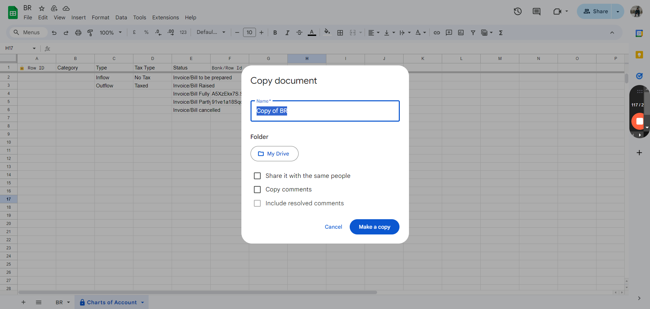Open the Google account avatar
This screenshot has height=309, width=650.
[636, 12]
